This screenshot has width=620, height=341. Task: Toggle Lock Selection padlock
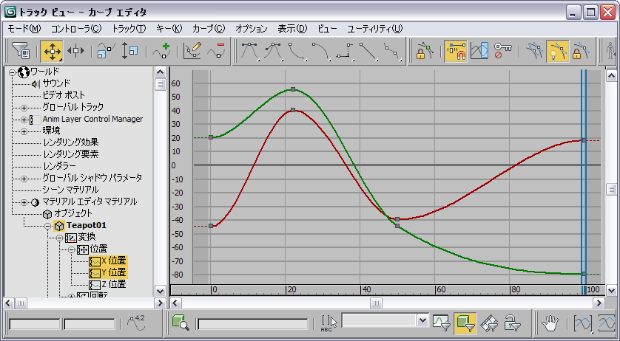coord(425,52)
